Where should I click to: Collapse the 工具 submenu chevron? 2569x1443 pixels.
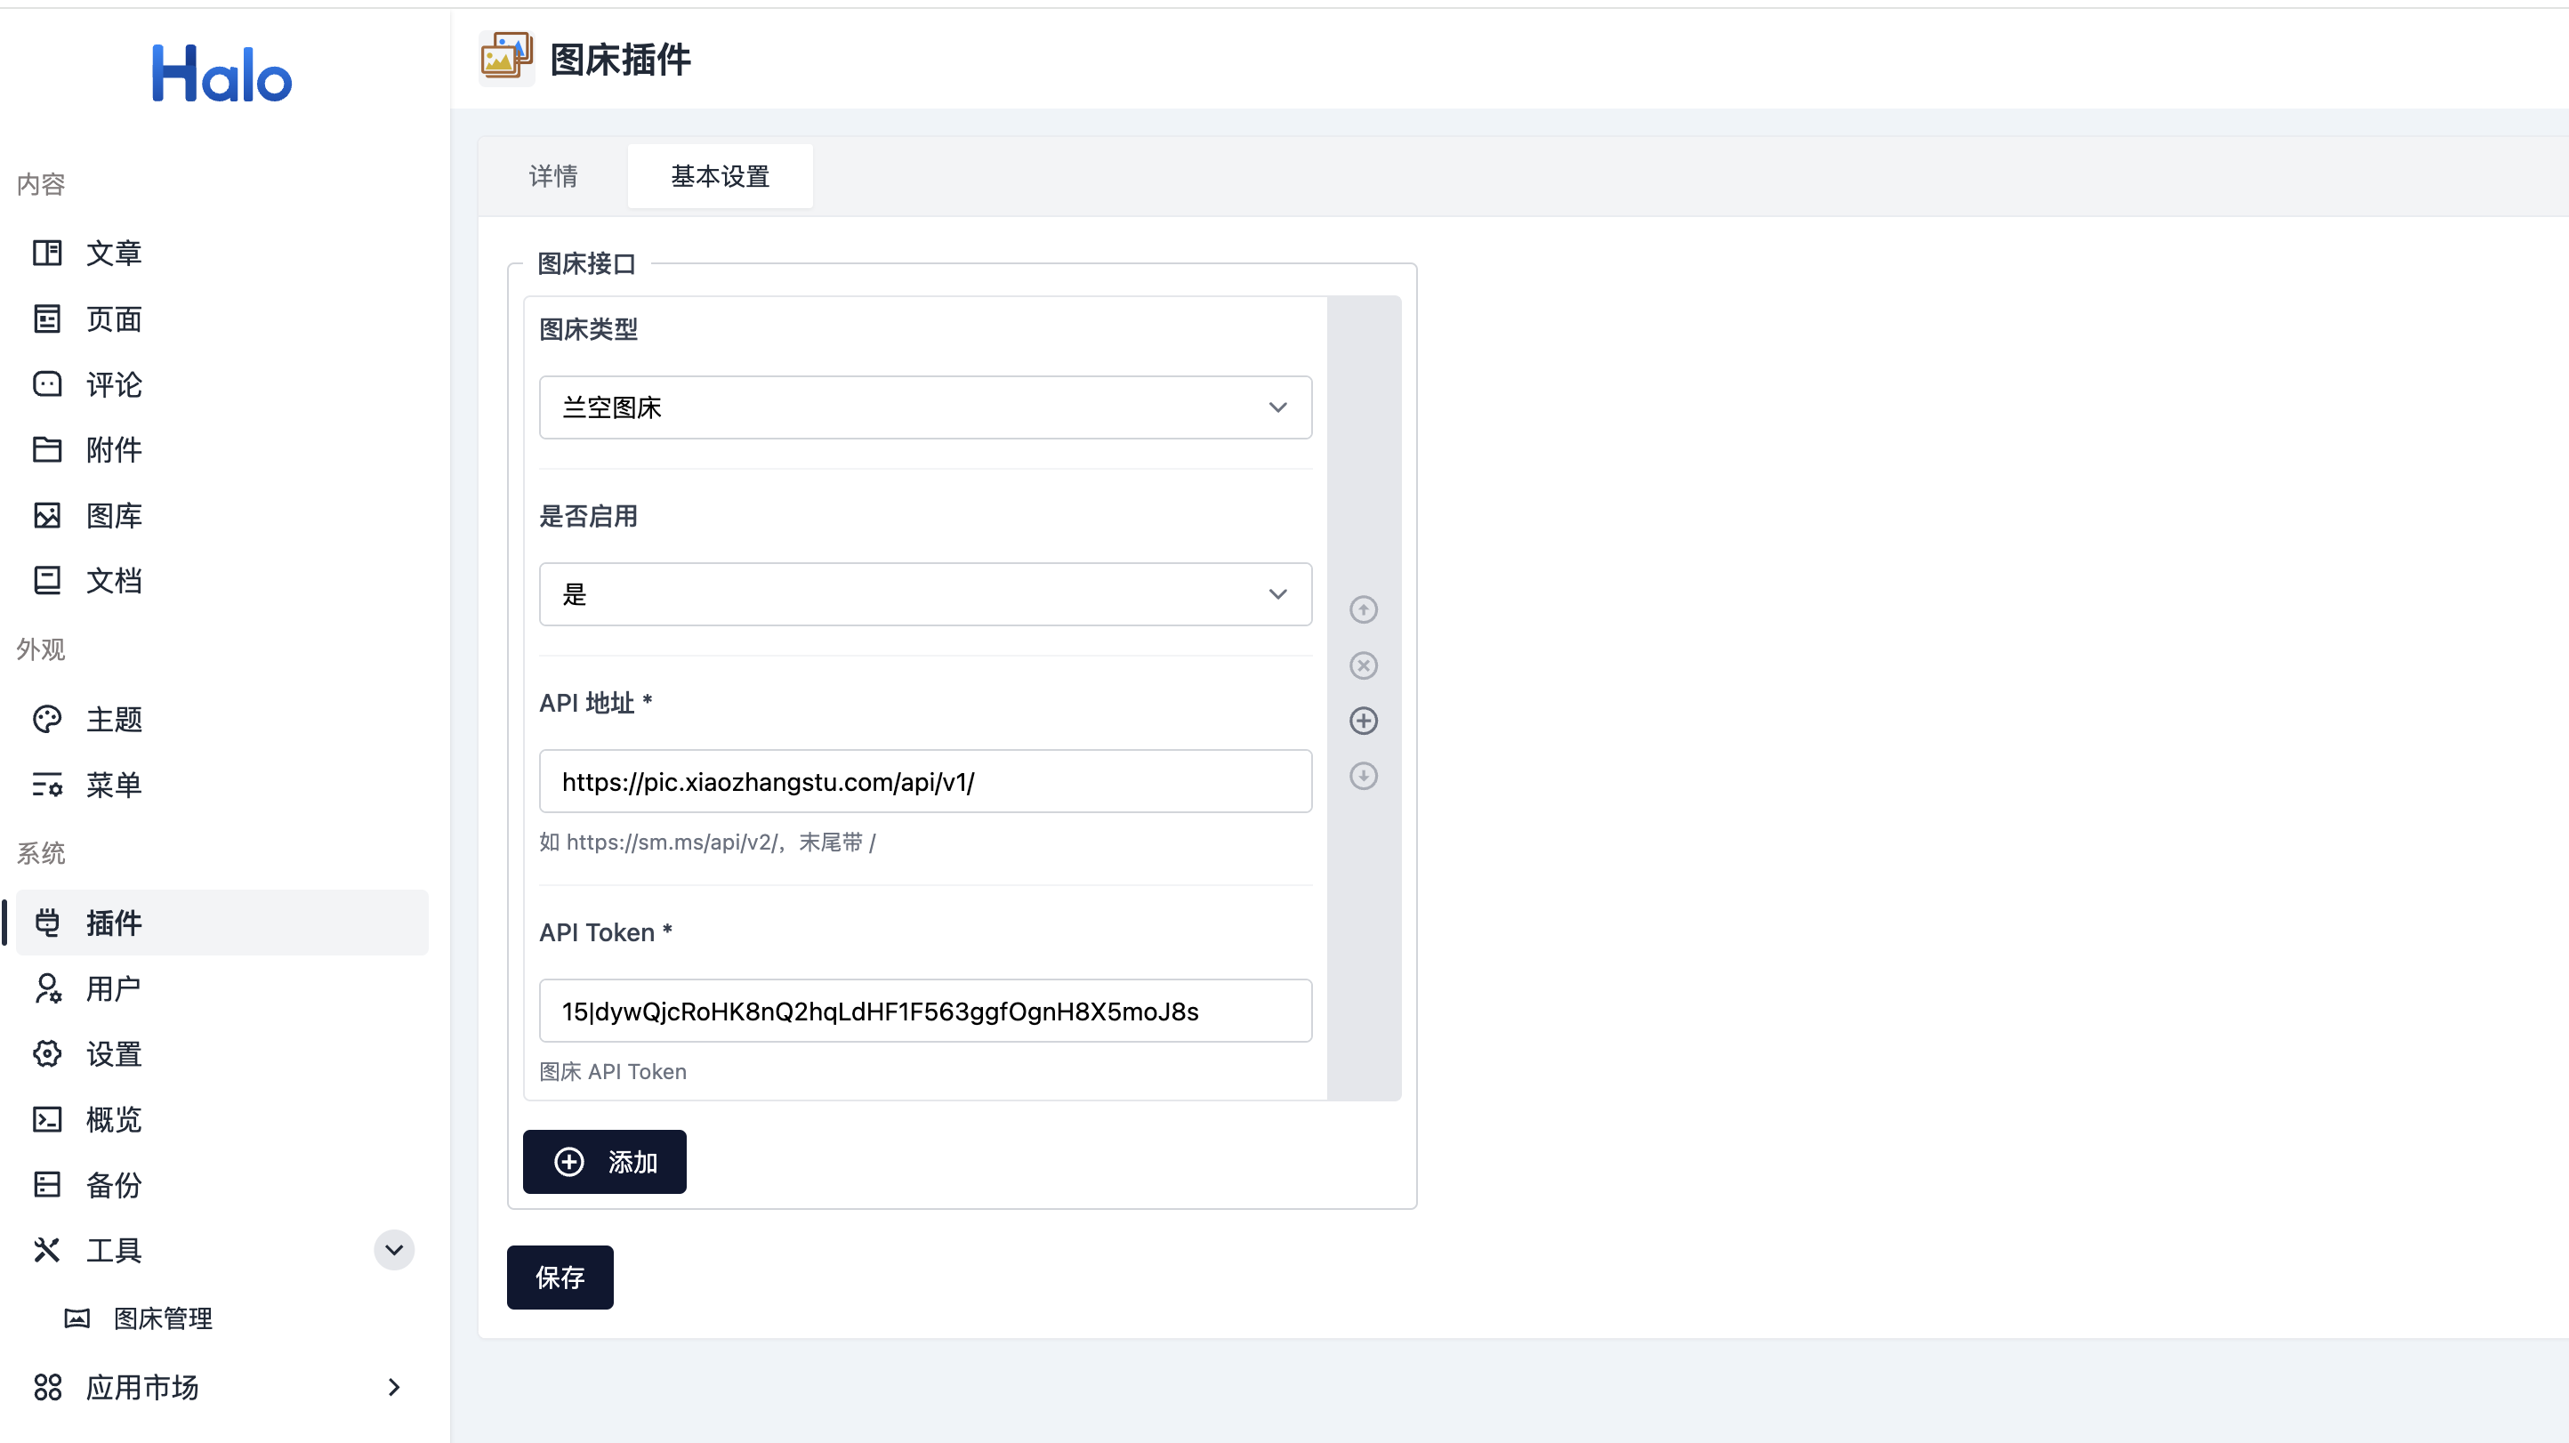point(394,1250)
